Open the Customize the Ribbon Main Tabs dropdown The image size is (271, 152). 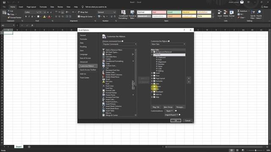[x=168, y=44]
